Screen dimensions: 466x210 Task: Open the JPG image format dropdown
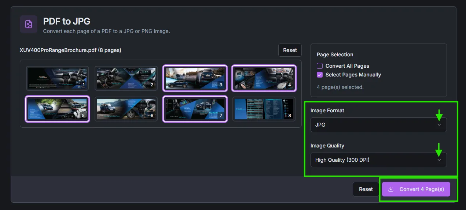(x=378, y=125)
